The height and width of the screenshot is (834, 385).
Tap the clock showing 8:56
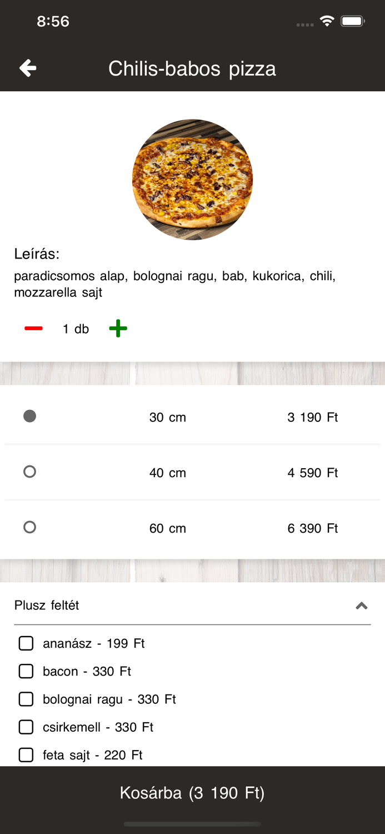pyautogui.click(x=53, y=21)
